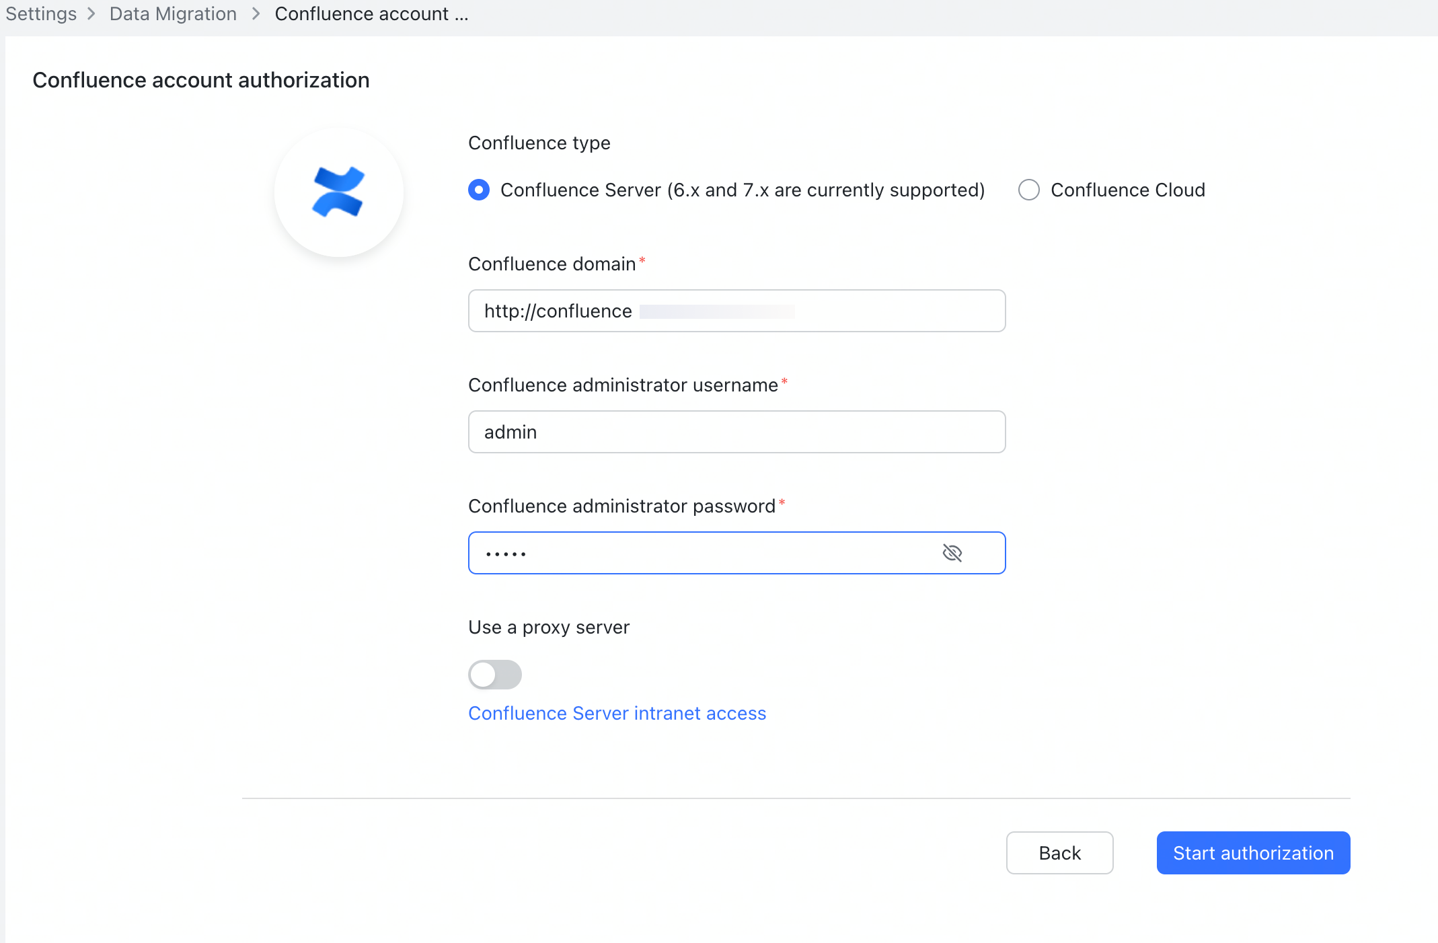Go to Settings breadcrumb
The image size is (1438, 943).
point(41,13)
